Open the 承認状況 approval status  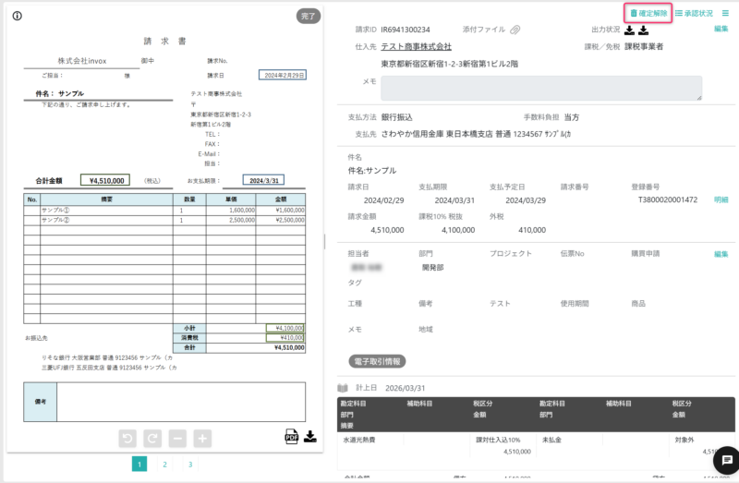tap(694, 13)
